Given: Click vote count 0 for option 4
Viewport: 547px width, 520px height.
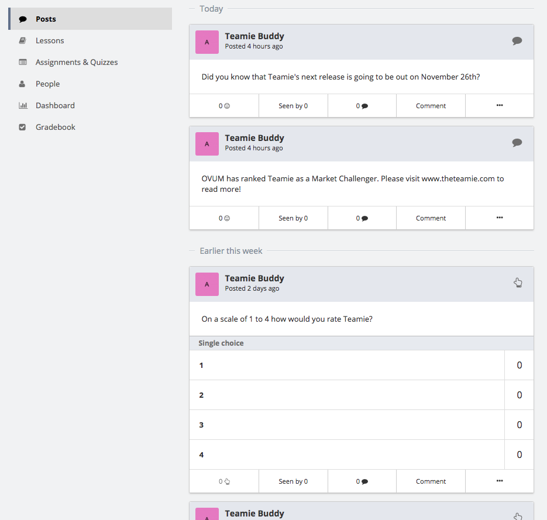Looking at the screenshot, I should coord(519,454).
